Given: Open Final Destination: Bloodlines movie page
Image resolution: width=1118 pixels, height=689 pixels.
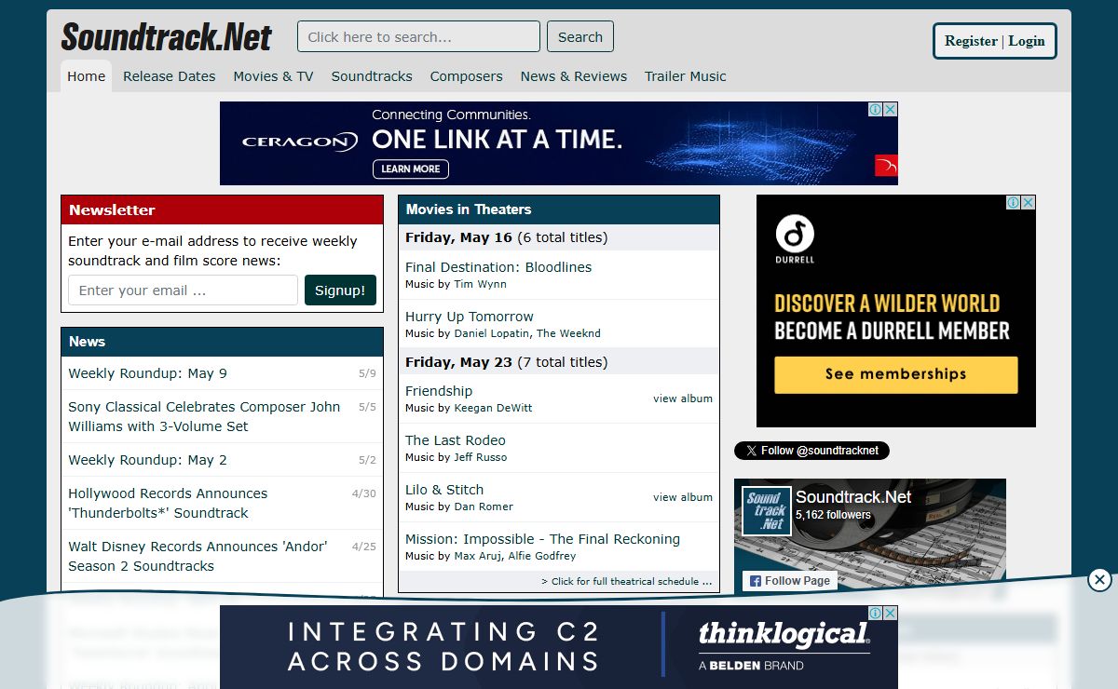Looking at the screenshot, I should point(498,267).
